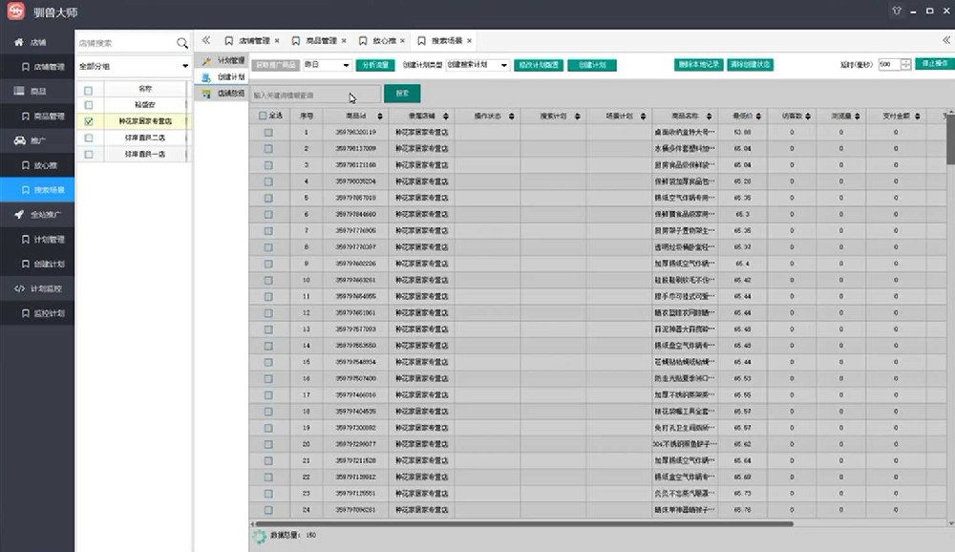The width and height of the screenshot is (955, 552).
Task: Click the 计划监控 code icon
Action: click(x=19, y=288)
